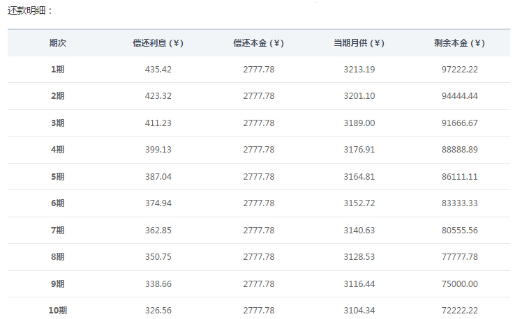This screenshot has height=319, width=522.
Task: Click interest value 411.23
Action: coord(158,123)
